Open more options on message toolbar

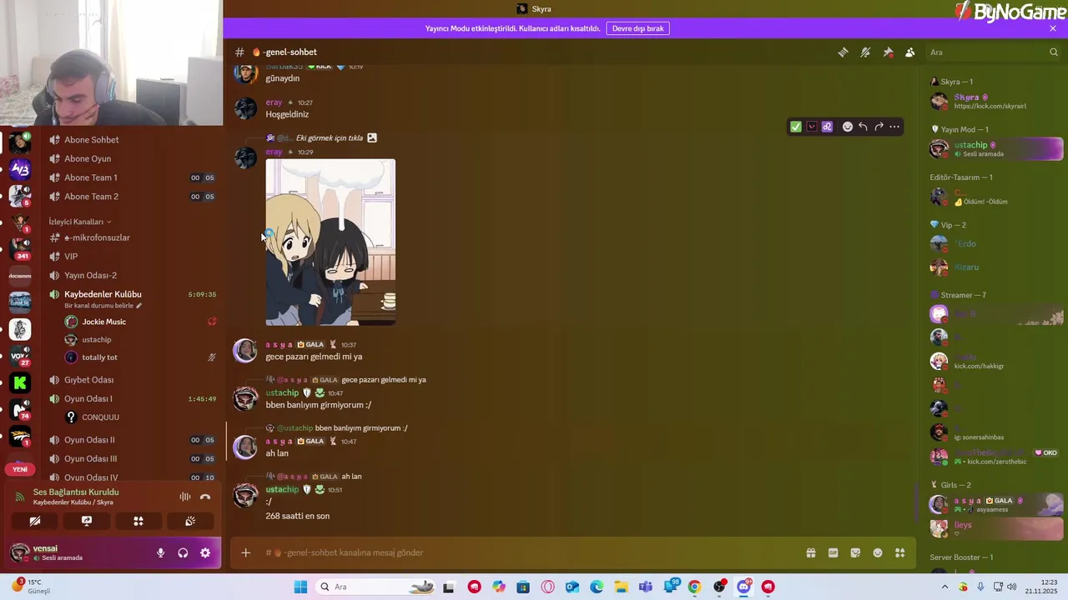(894, 127)
